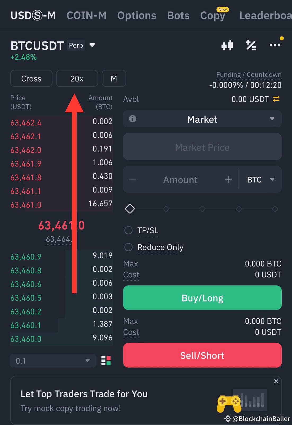Screen dimensions: 292x425
Task: Open the candlestick chart icon
Action: pos(227,45)
